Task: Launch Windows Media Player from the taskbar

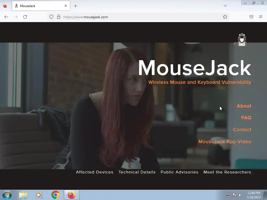Action: 39,195
